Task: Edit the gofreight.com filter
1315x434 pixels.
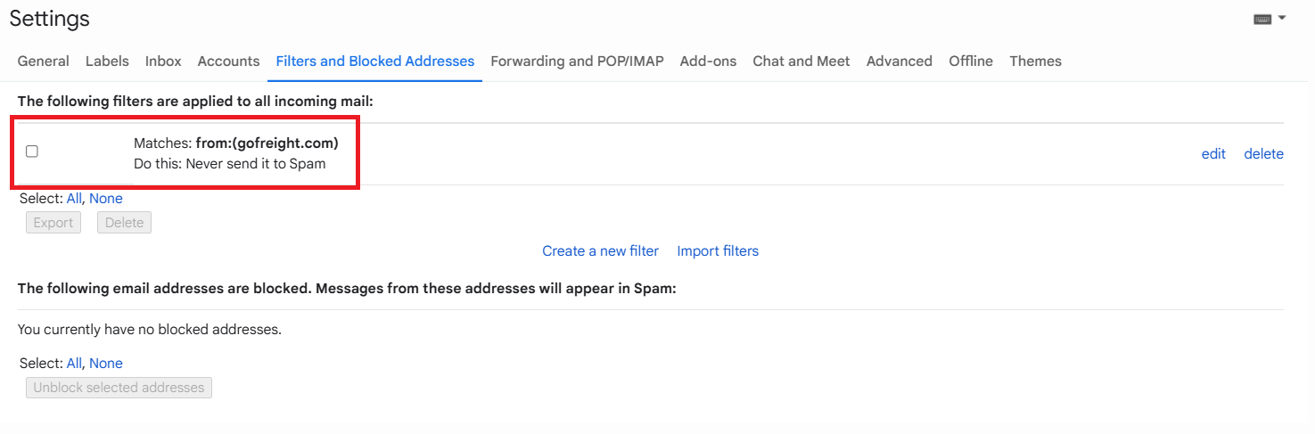Action: click(x=1213, y=154)
